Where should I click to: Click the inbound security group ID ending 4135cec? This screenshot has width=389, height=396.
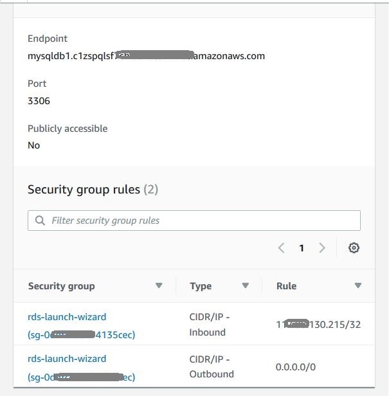coord(81,335)
